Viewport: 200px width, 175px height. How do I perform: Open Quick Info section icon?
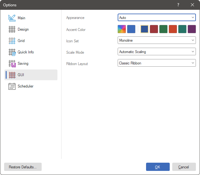[12, 52]
